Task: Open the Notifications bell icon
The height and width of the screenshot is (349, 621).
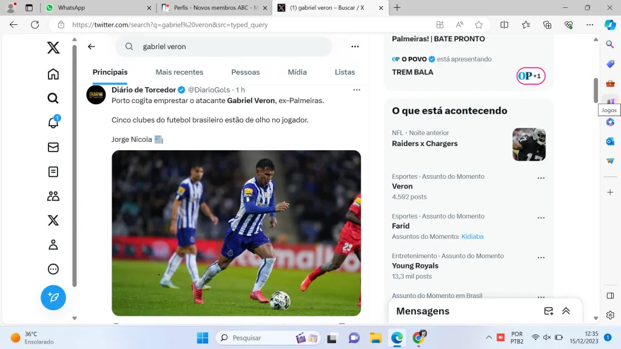Action: pyautogui.click(x=53, y=122)
